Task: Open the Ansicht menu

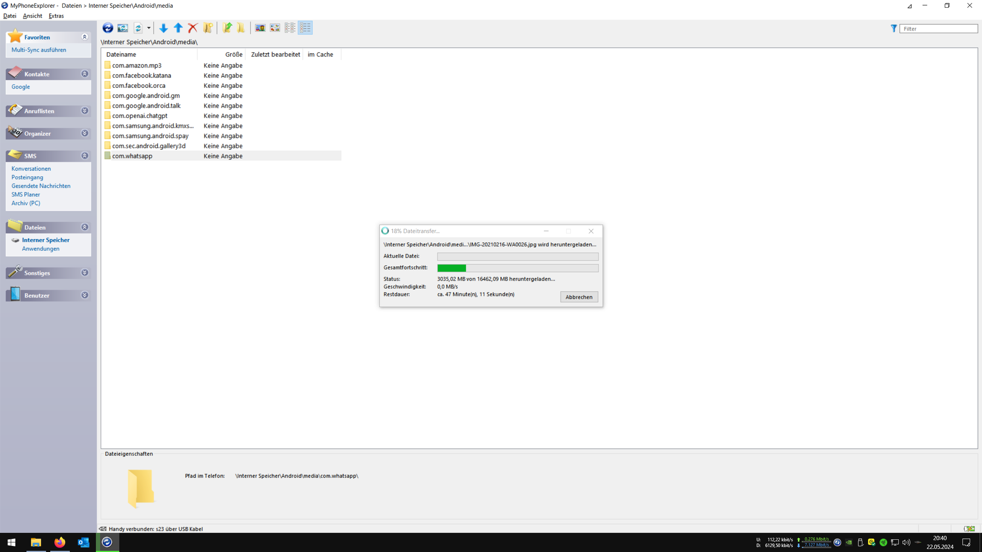Action: 33,16
